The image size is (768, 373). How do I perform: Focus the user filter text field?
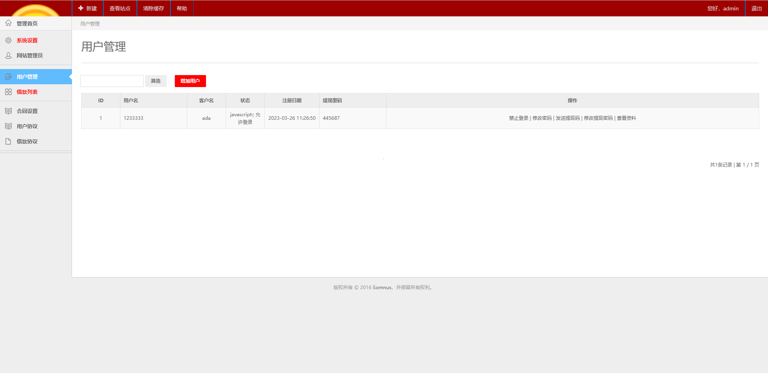[x=112, y=81]
